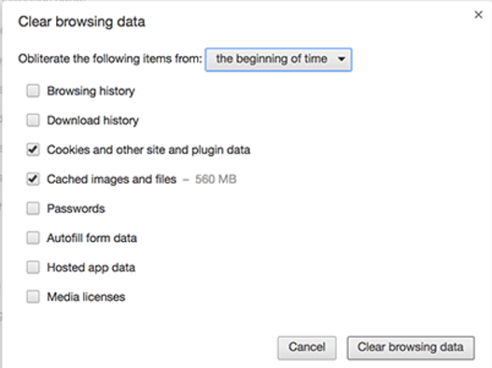The image size is (492, 368).
Task: Click the "Hosted app data" label text
Action: coord(91,268)
